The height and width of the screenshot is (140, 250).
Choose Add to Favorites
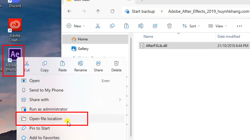(71, 138)
